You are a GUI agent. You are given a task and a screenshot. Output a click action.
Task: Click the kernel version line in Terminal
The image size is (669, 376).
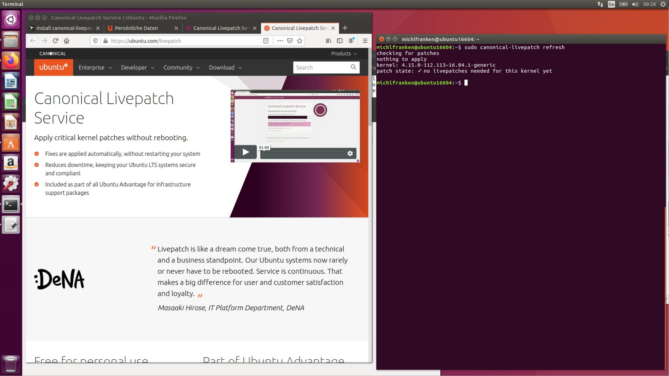click(x=436, y=65)
